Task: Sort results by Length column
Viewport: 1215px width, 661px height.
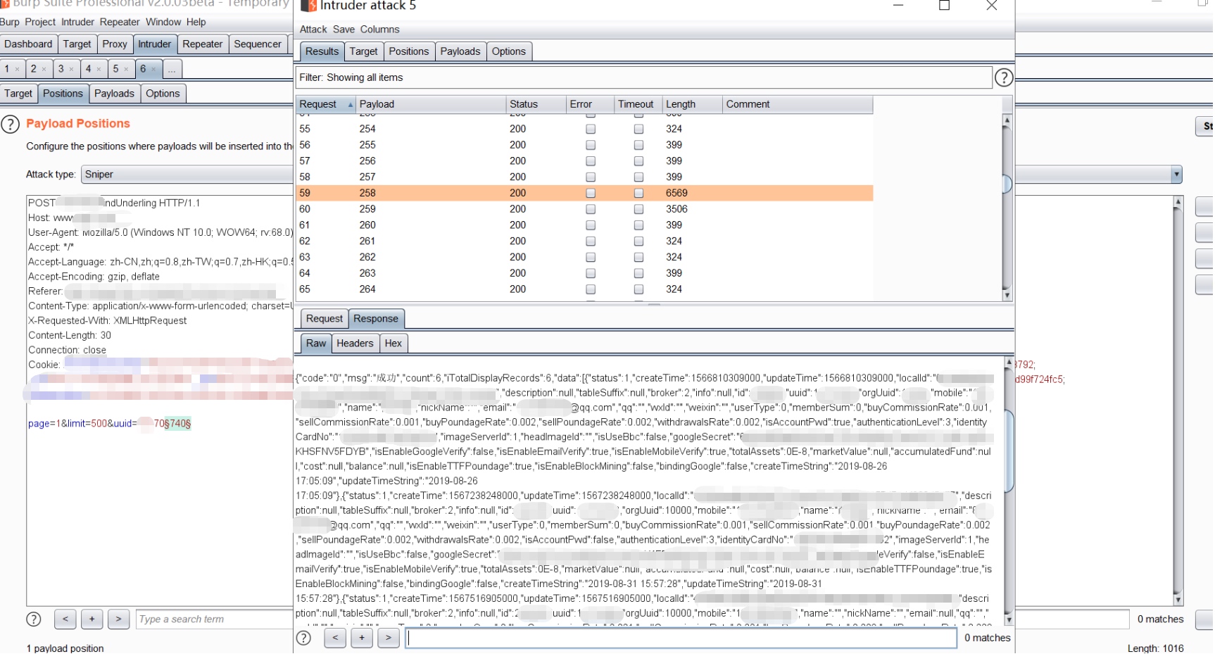Action: click(693, 104)
